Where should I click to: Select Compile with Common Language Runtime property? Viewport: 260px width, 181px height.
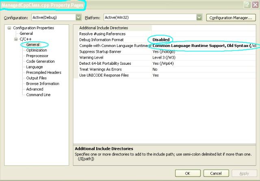115,46
